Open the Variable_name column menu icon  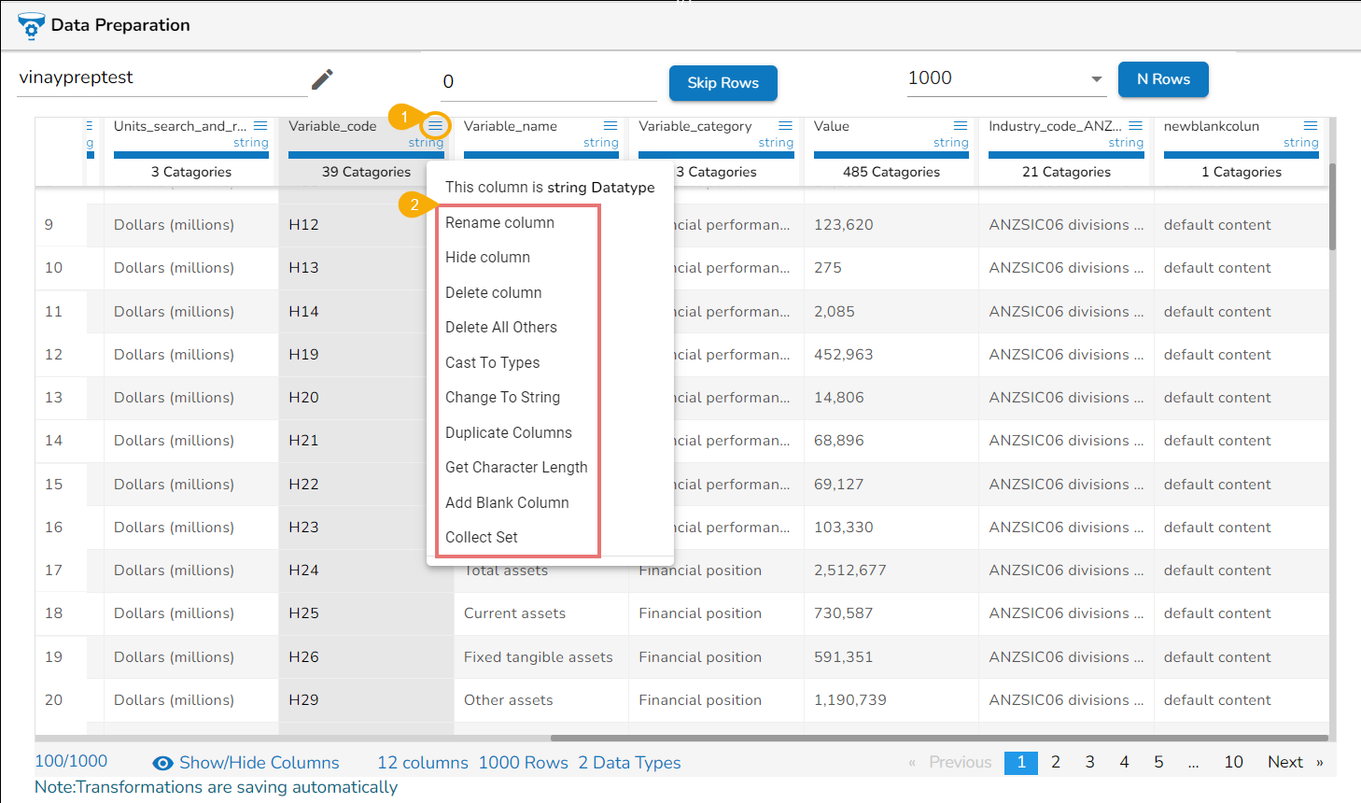click(x=610, y=126)
